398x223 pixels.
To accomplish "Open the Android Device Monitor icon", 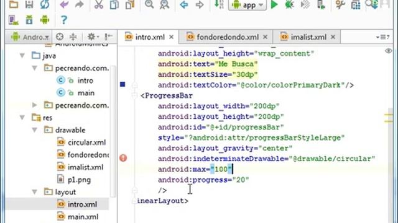I will [x=45, y=20].
